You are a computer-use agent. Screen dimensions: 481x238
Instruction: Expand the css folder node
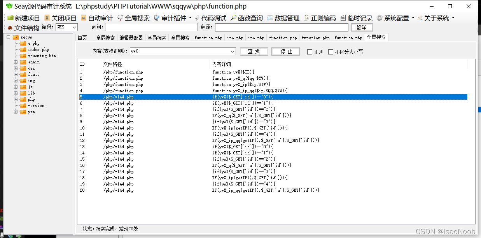16,68
